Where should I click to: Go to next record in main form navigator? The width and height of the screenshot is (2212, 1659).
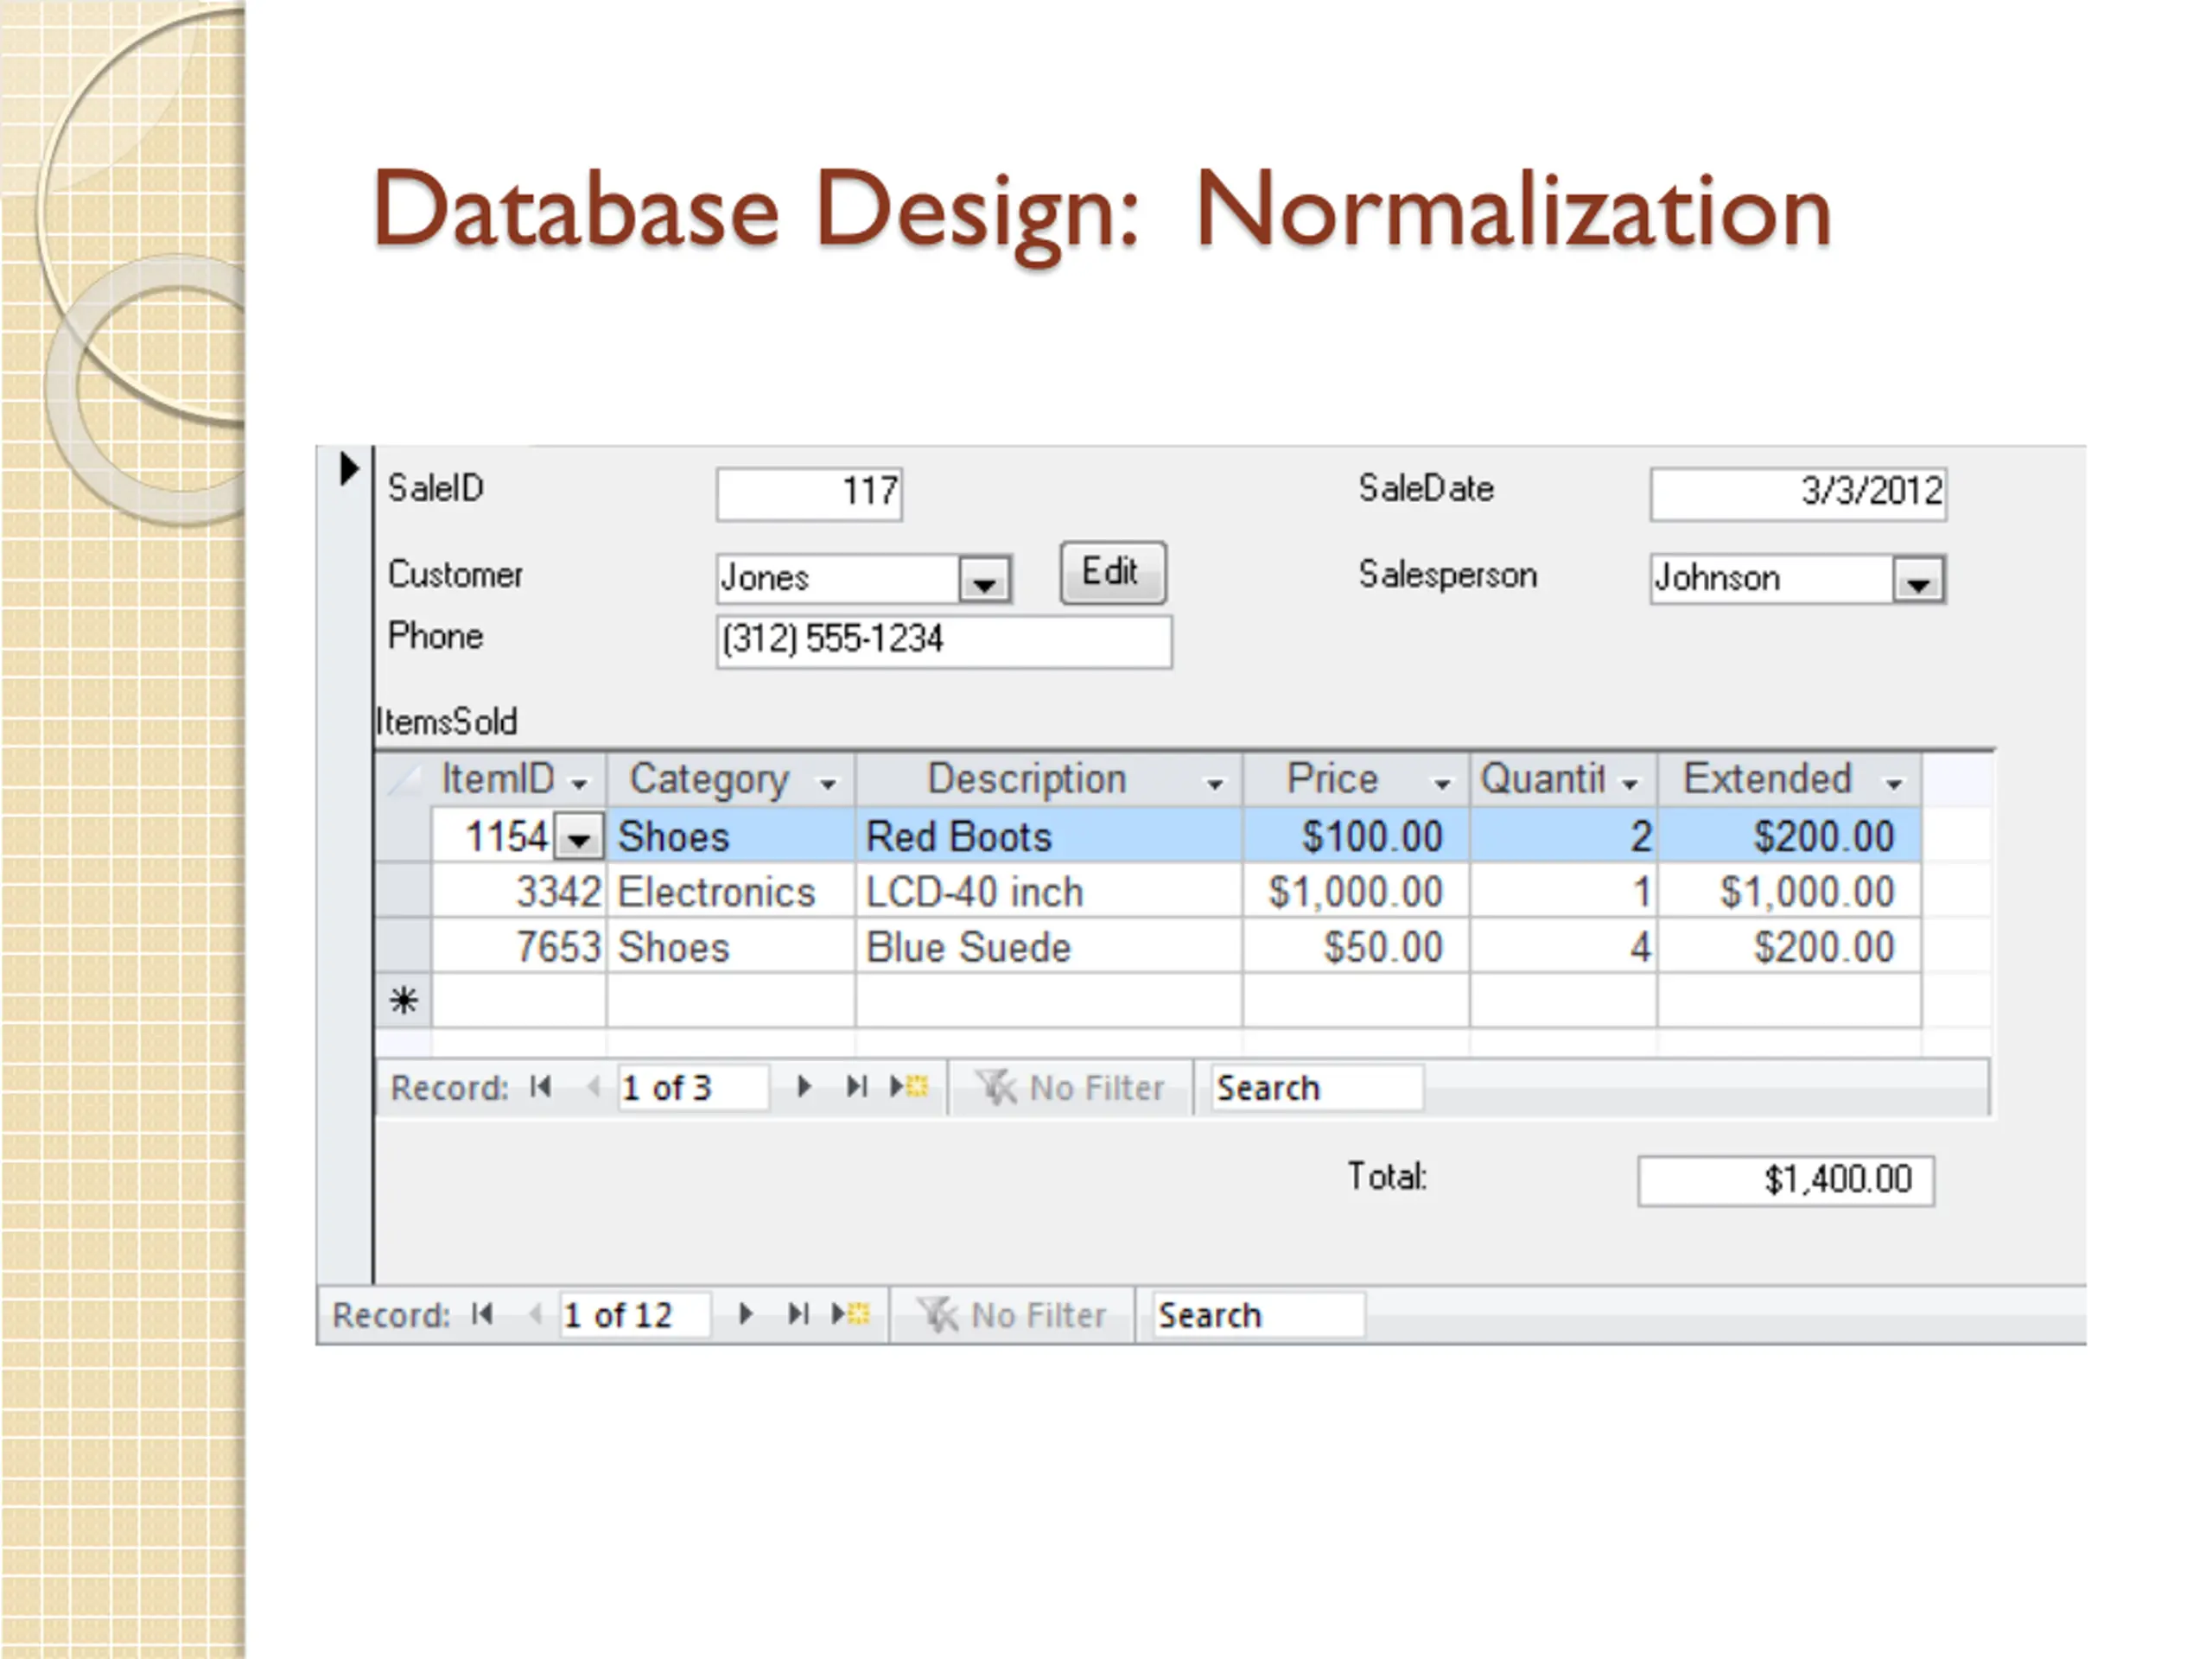[745, 1313]
